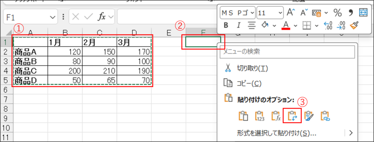The height and width of the screenshot is (142, 374).
Task: Click the formula bar checkmark button
Action: (88, 17)
